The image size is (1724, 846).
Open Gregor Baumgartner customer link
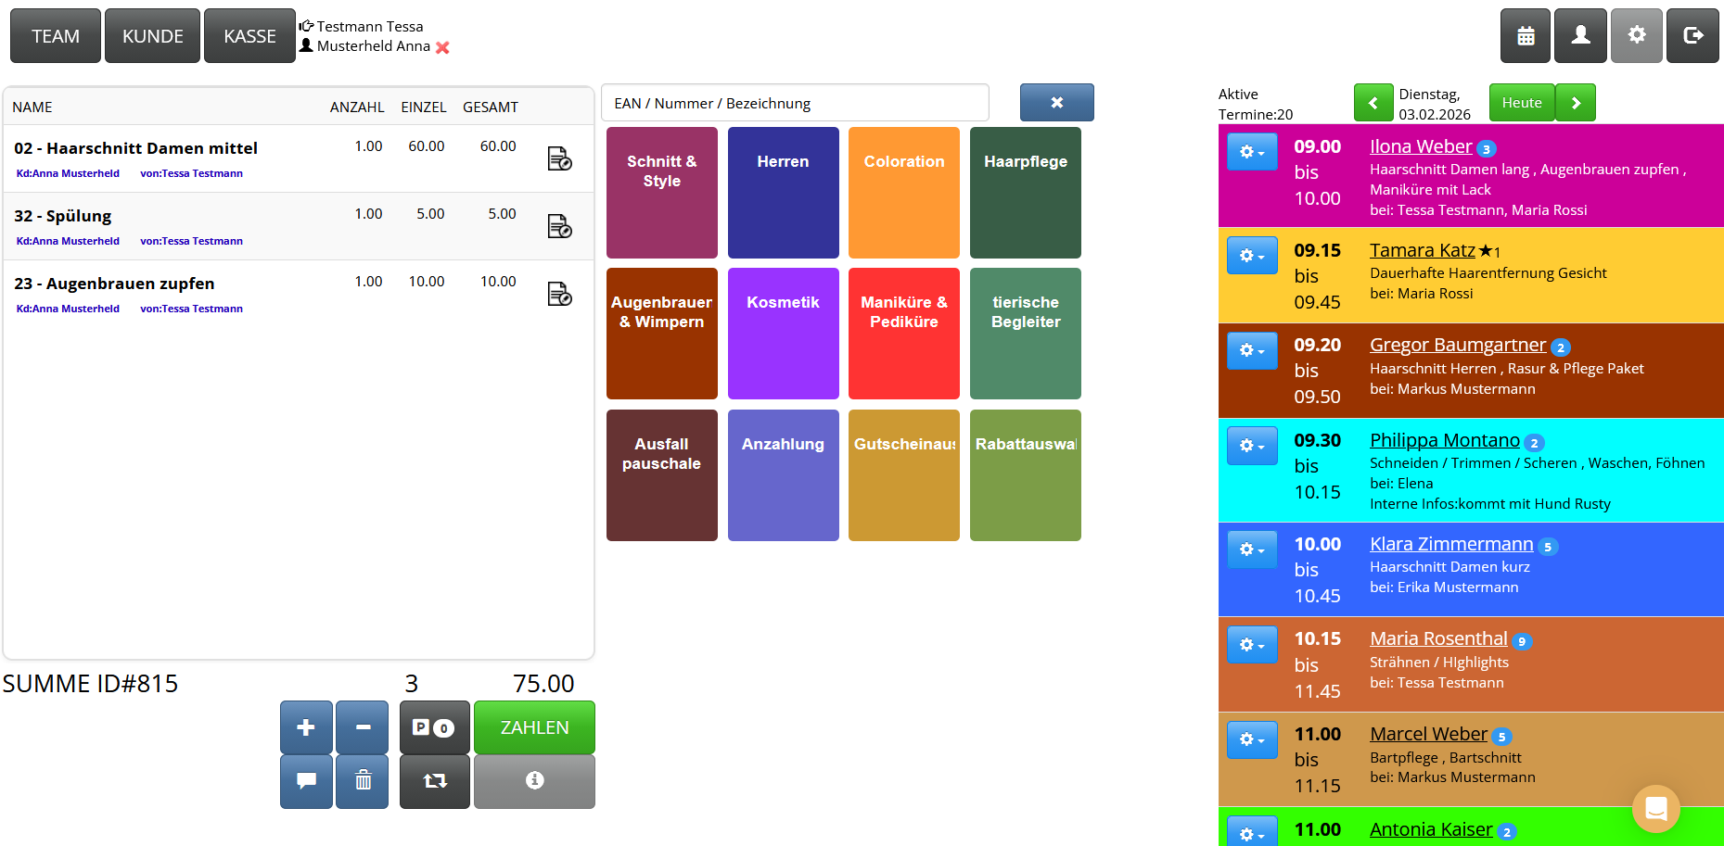click(x=1457, y=345)
